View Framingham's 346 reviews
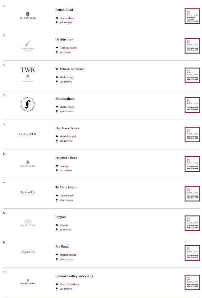This screenshot has height=298, width=202. tap(66, 111)
